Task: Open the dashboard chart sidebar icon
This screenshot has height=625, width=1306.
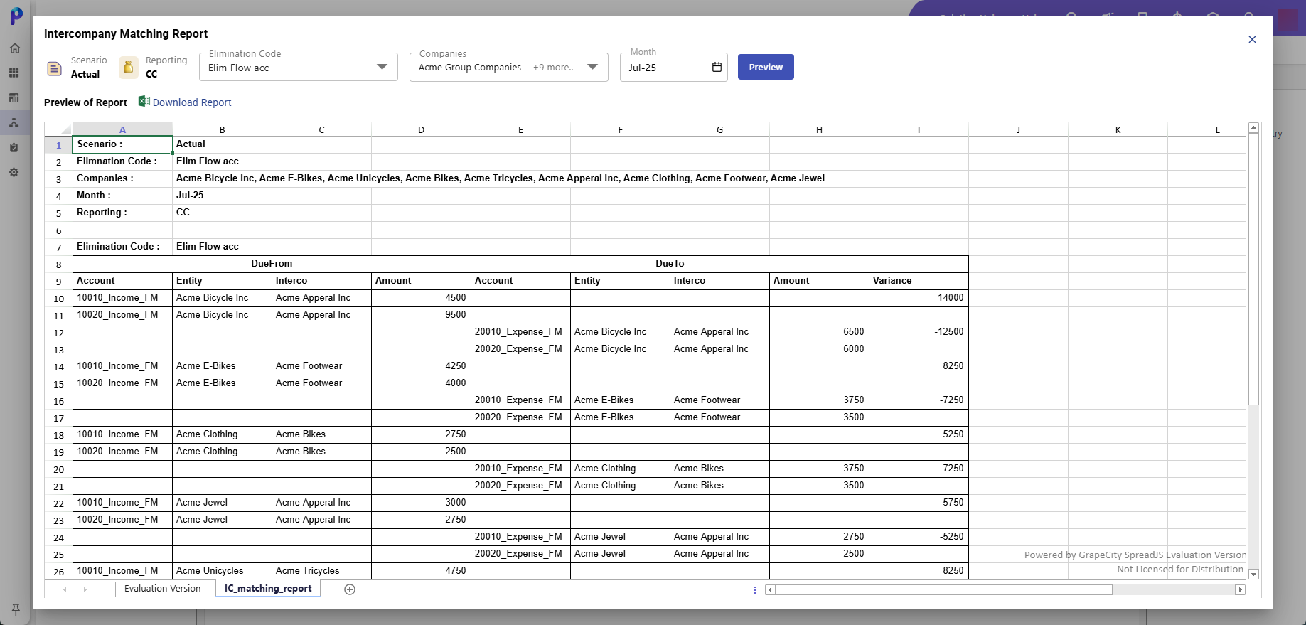Action: tap(14, 97)
